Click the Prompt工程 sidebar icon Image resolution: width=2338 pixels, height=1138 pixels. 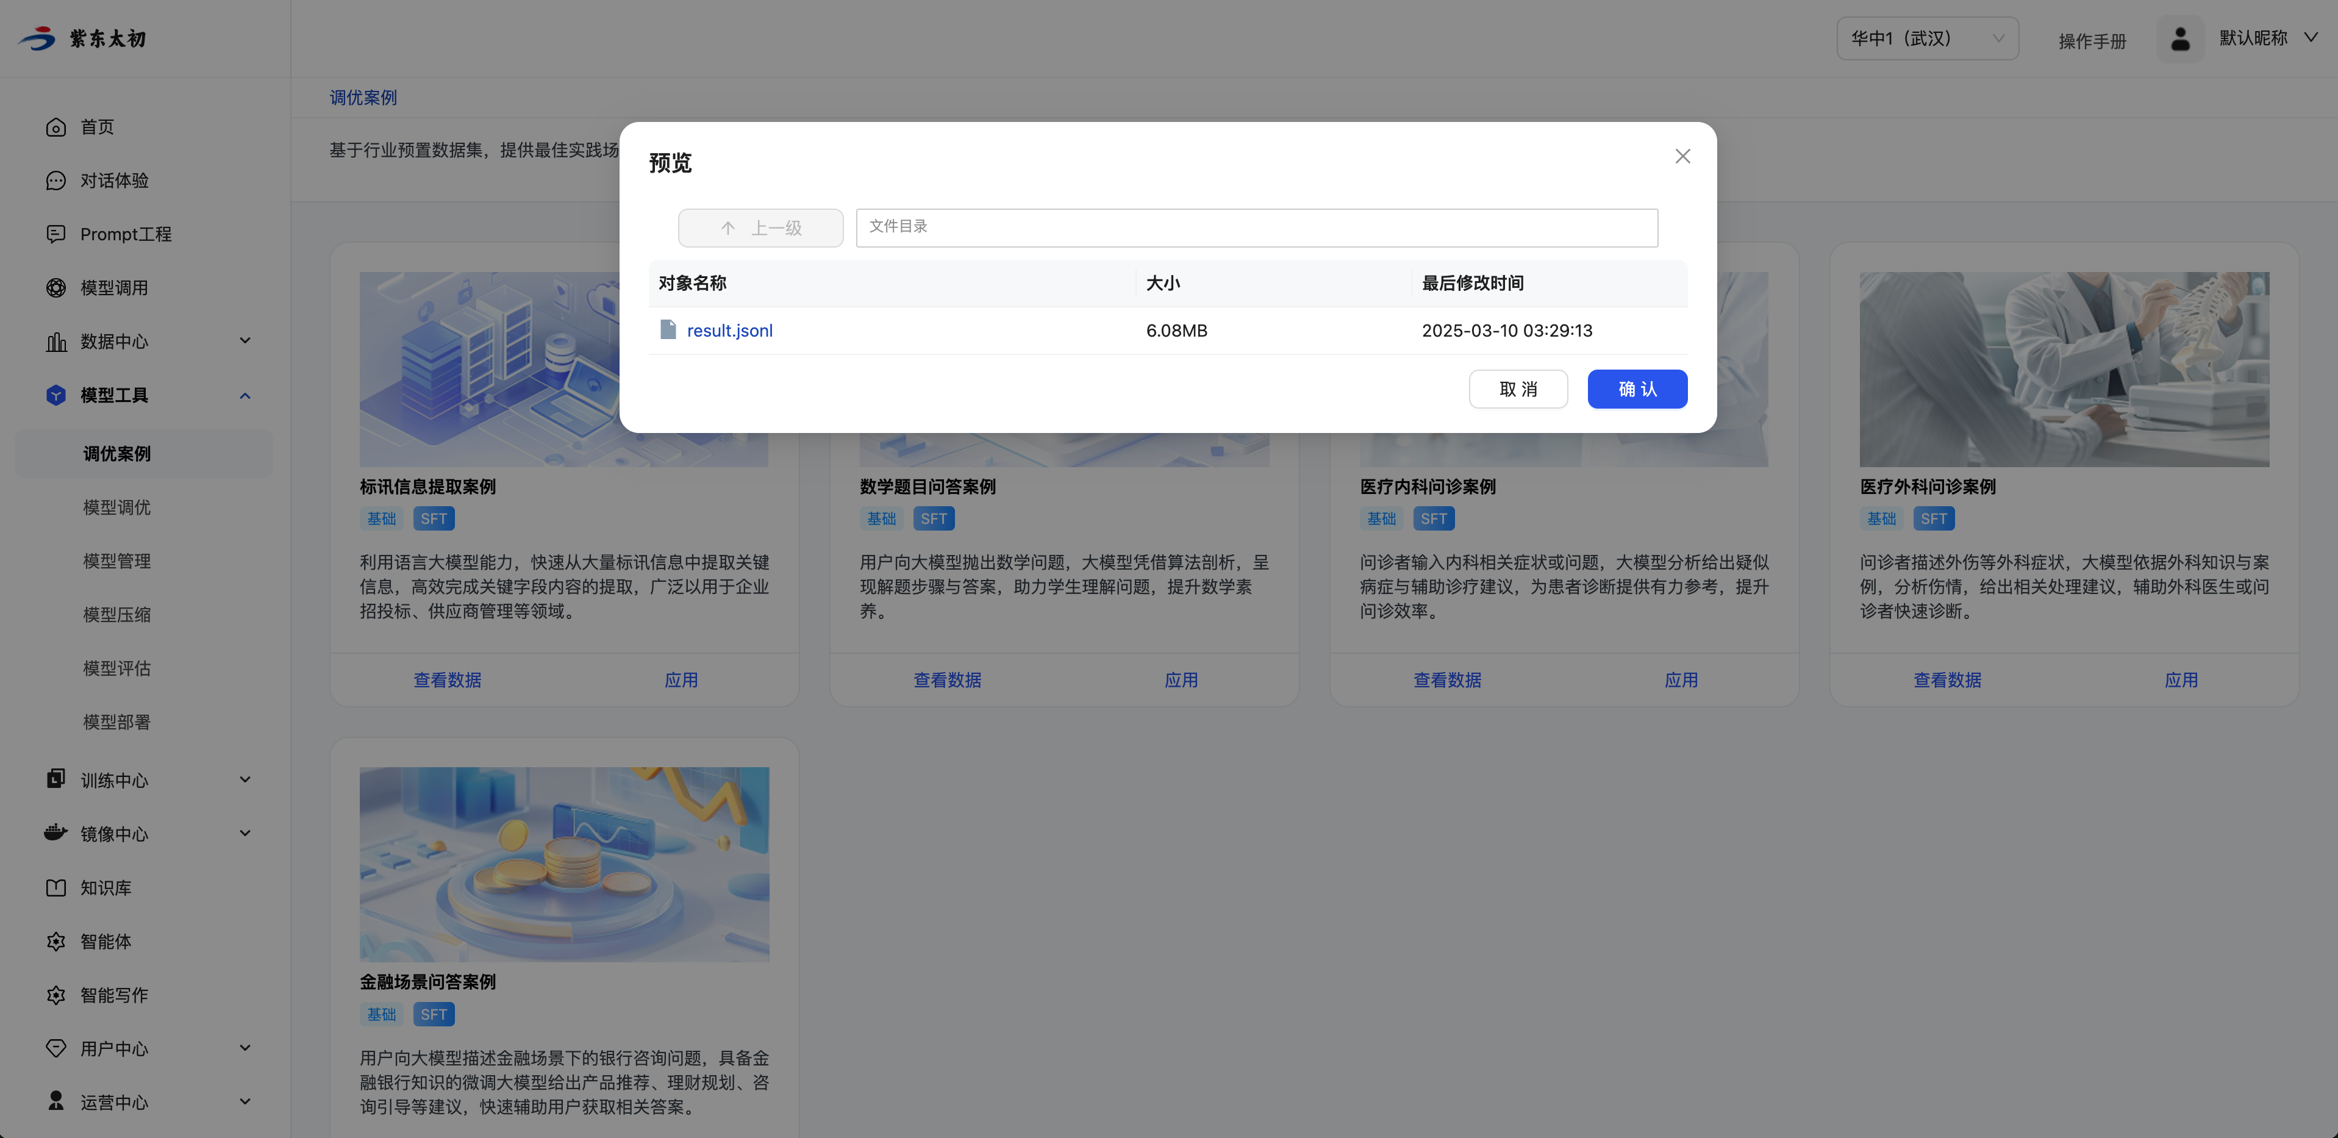point(55,234)
